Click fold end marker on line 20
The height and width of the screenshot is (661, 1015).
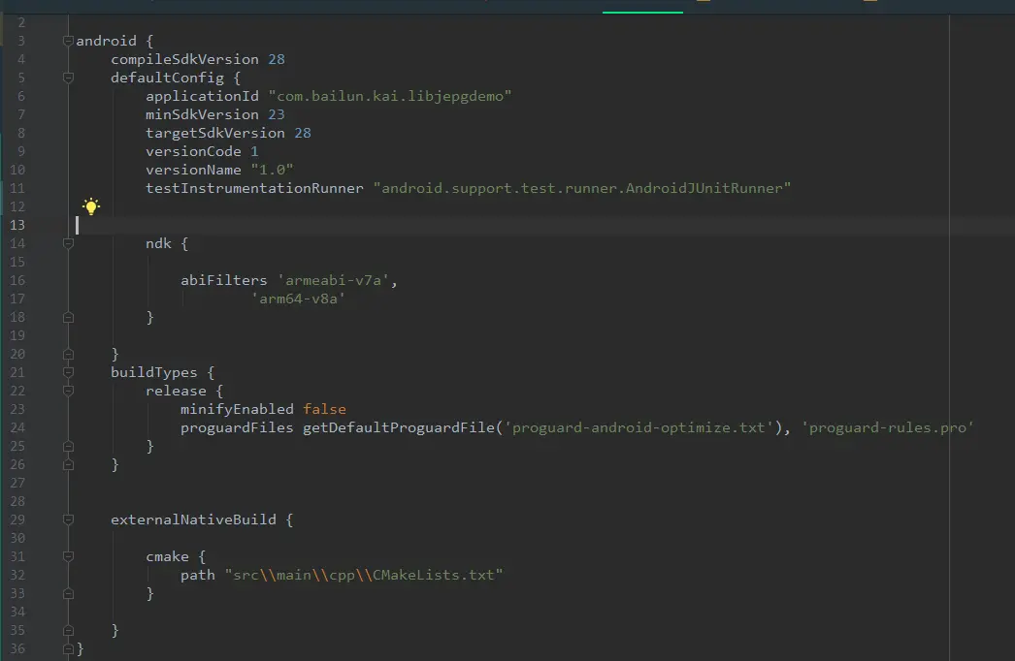68,355
